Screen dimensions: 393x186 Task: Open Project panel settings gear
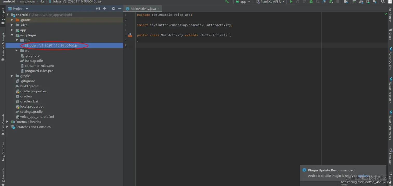(113, 9)
